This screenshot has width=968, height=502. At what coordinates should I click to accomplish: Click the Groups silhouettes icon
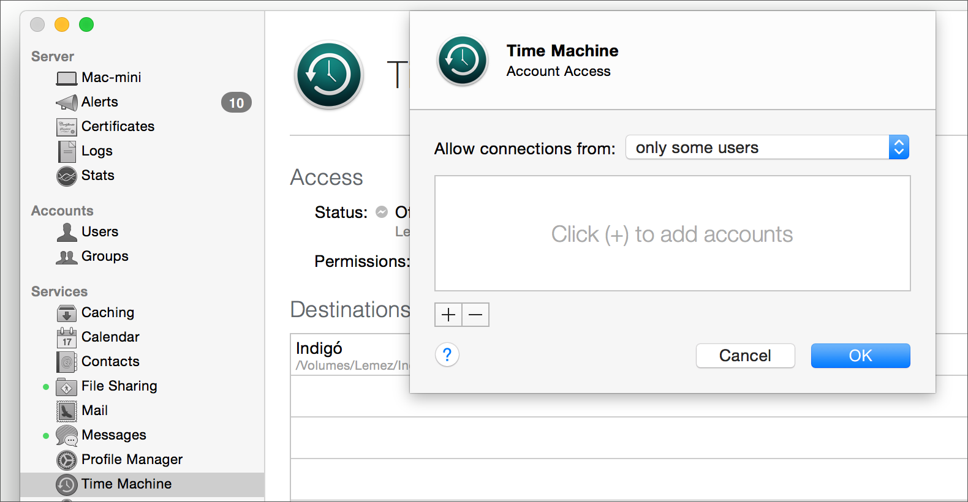pyautogui.click(x=66, y=257)
